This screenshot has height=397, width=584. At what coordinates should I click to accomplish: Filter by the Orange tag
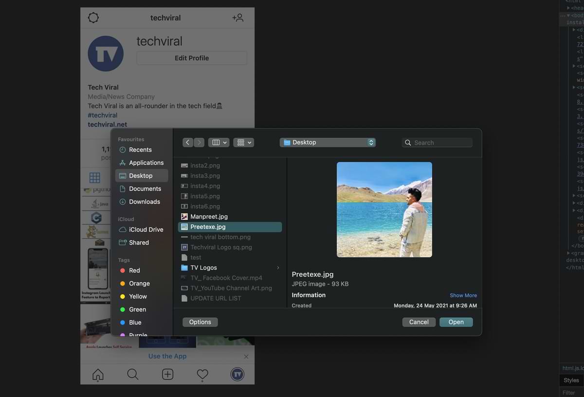pyautogui.click(x=142, y=284)
